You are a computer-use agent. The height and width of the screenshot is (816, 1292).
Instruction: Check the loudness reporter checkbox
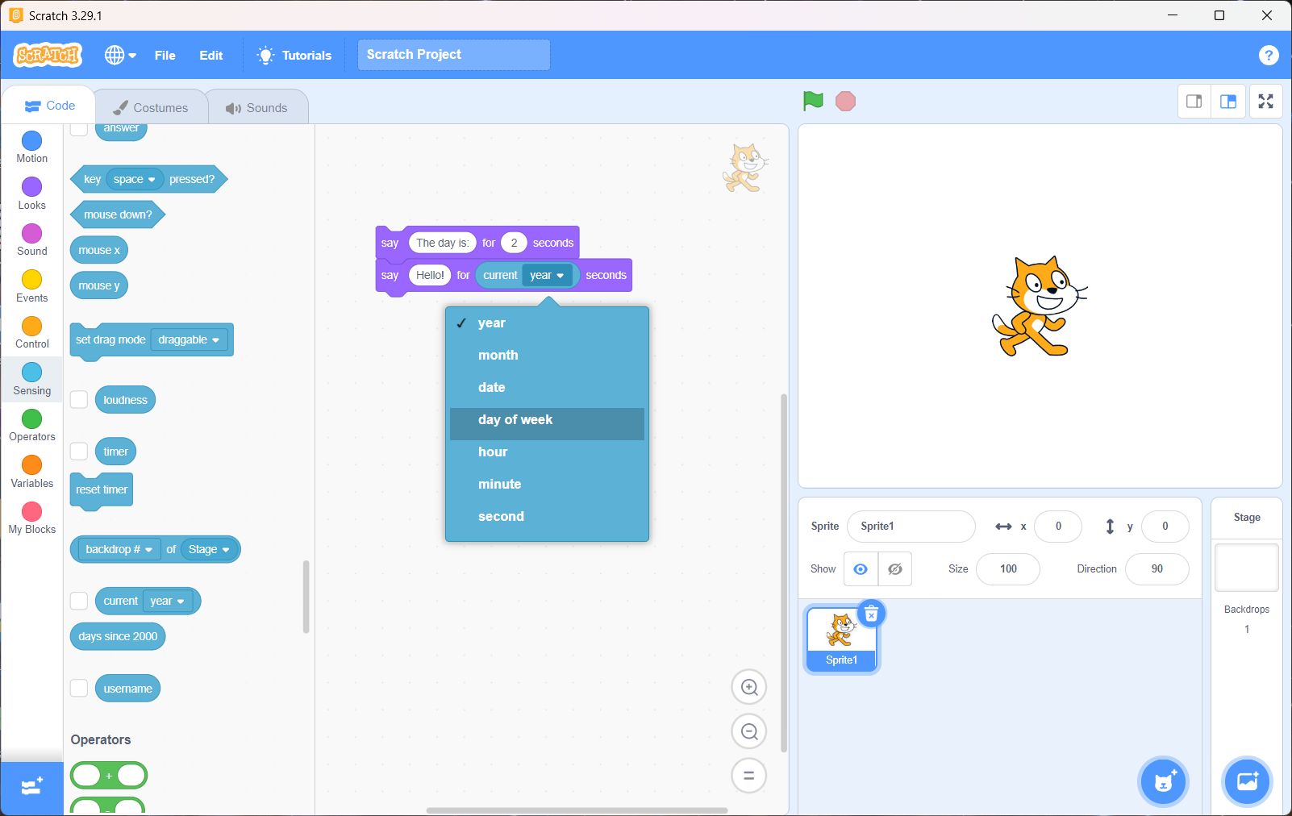click(79, 400)
